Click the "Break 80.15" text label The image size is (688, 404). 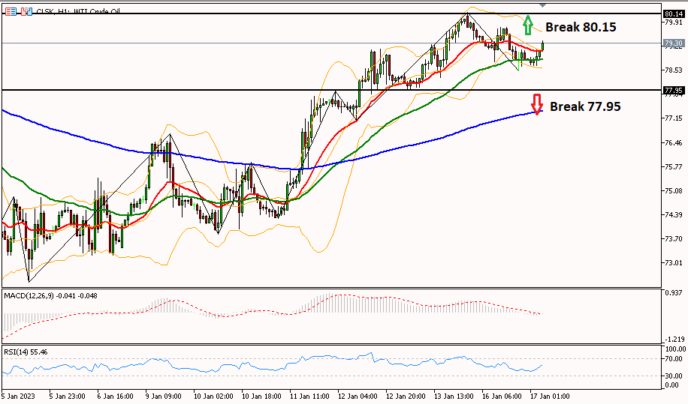click(x=581, y=27)
